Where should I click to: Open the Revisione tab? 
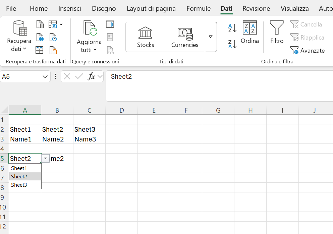(256, 8)
